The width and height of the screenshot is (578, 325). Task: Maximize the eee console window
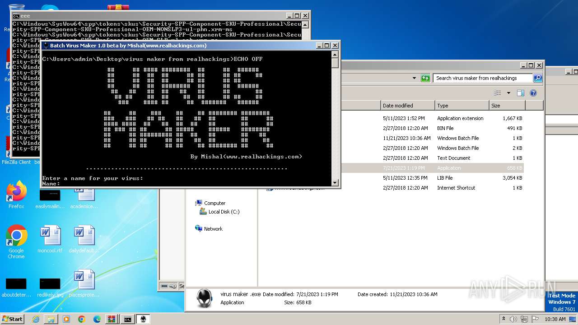coord(297,16)
